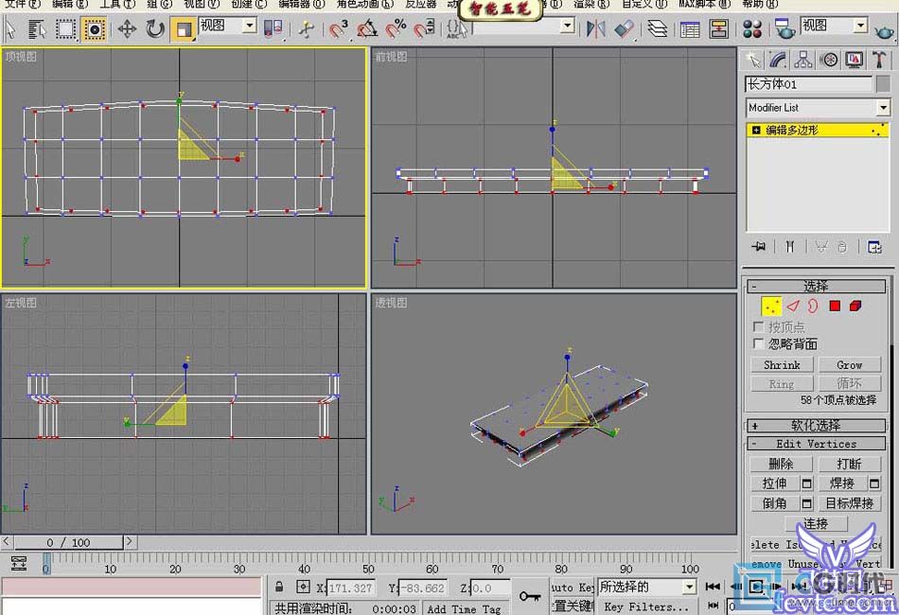Enable 忽略背面 checkbox
This screenshot has width=899, height=615.
click(758, 343)
